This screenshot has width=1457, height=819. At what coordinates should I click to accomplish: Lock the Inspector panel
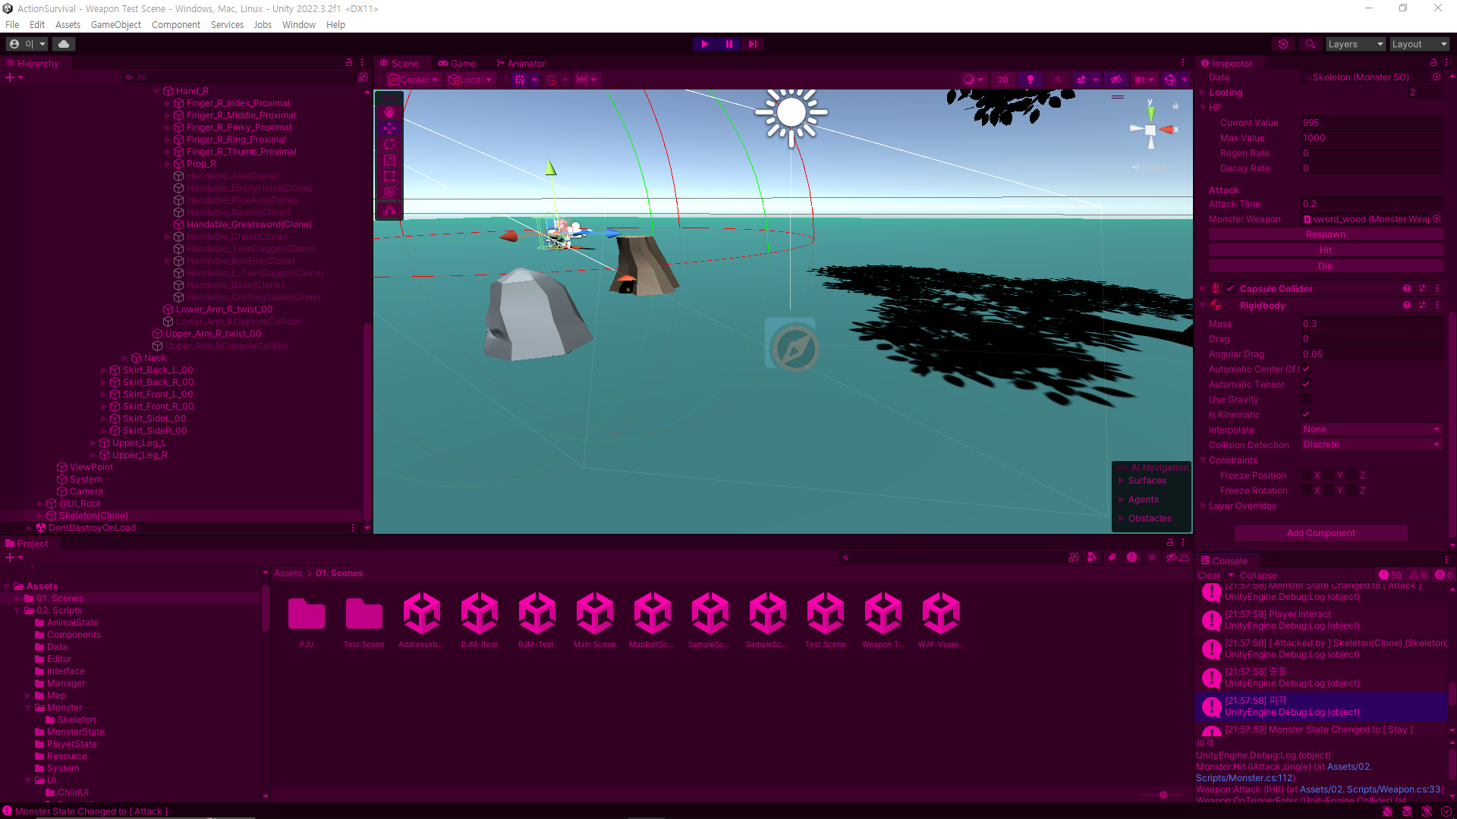(1433, 63)
